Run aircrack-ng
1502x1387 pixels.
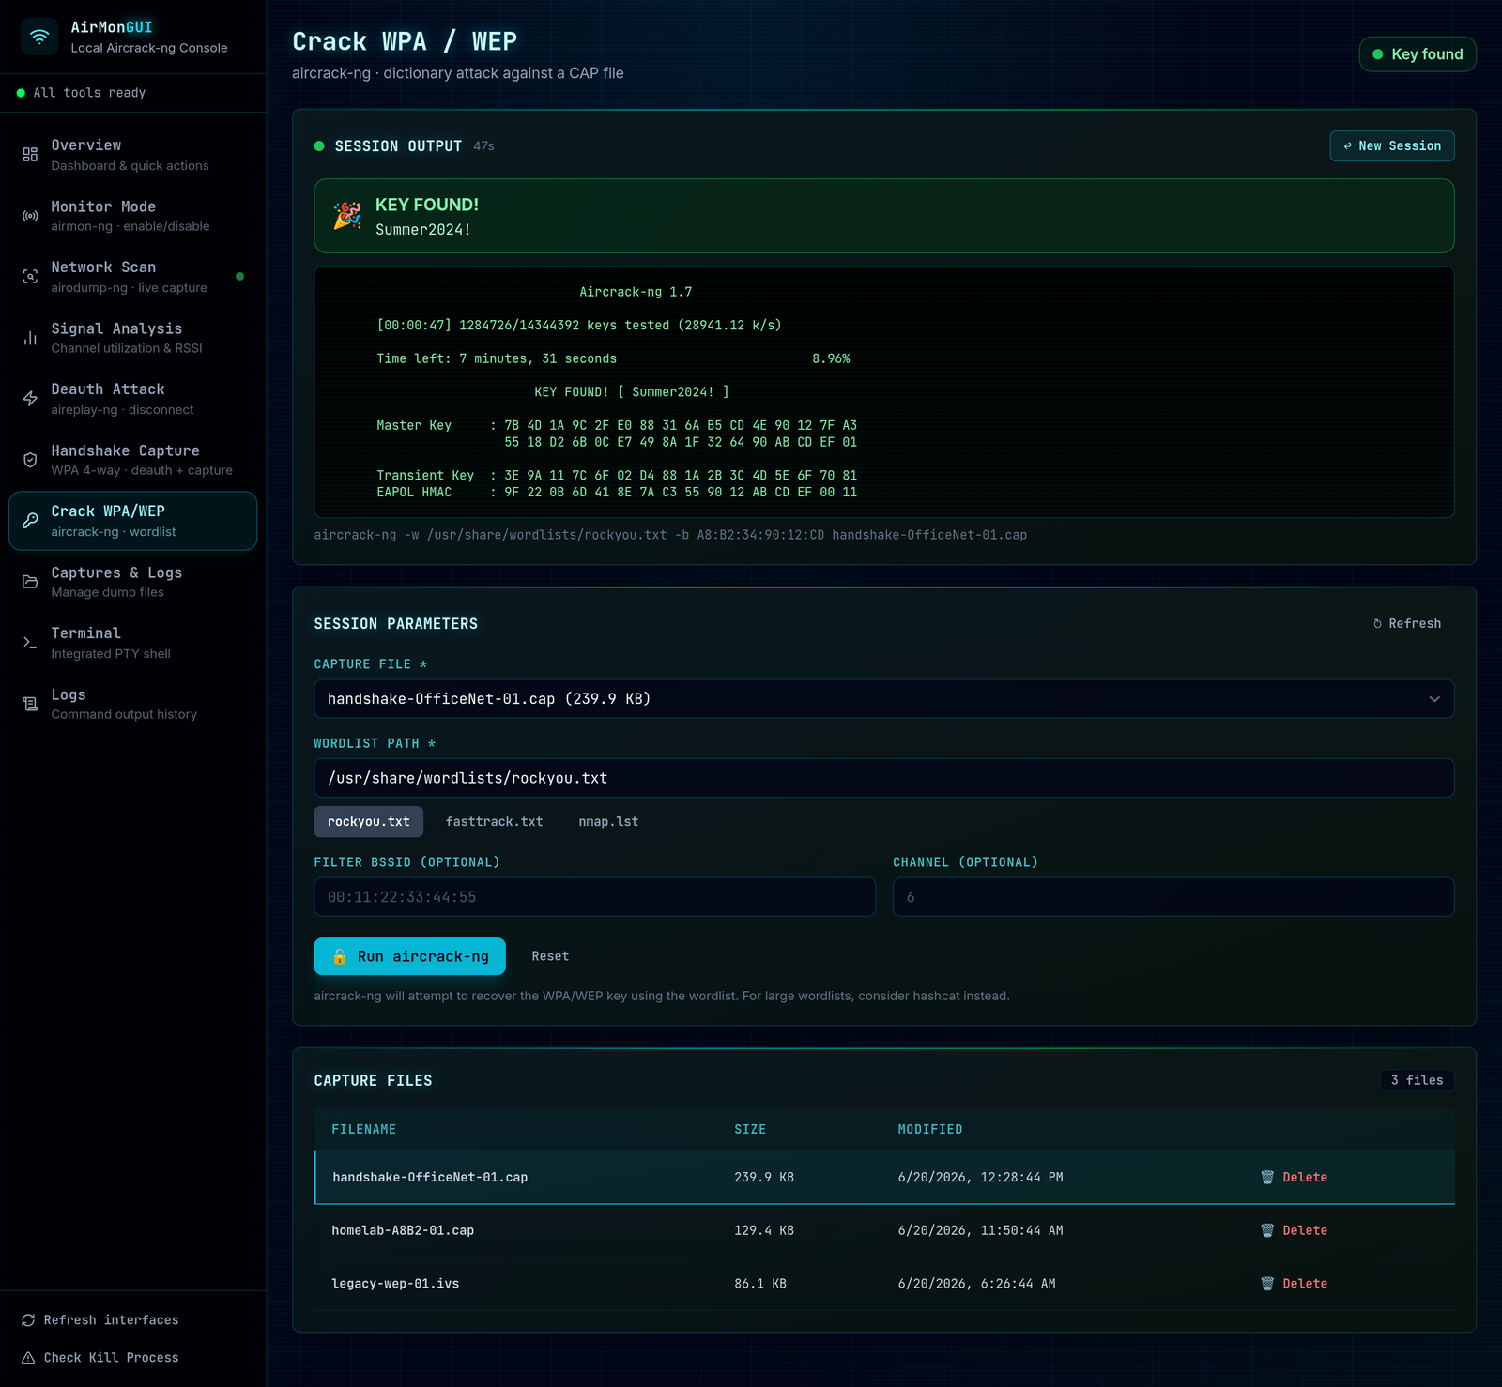pos(409,956)
